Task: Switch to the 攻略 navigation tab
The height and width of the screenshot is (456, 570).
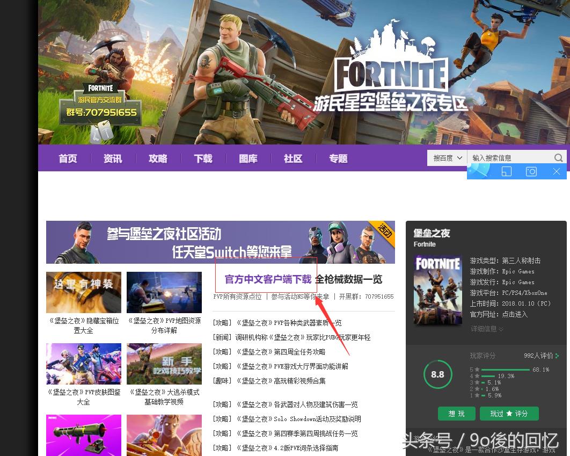Action: (x=158, y=158)
